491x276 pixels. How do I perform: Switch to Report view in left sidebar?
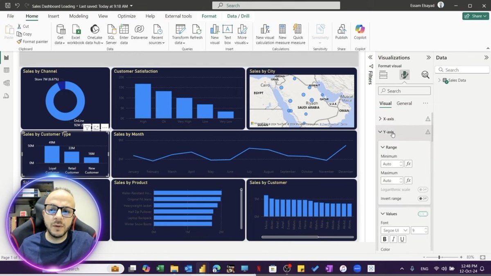coord(6,58)
